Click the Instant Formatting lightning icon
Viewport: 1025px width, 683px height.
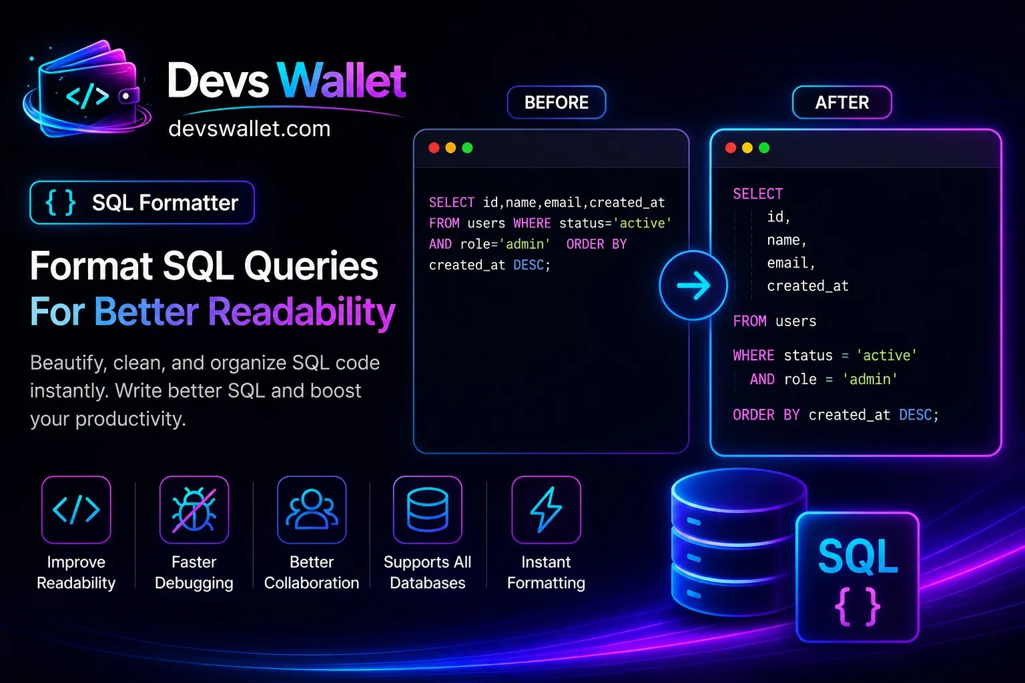(547, 510)
